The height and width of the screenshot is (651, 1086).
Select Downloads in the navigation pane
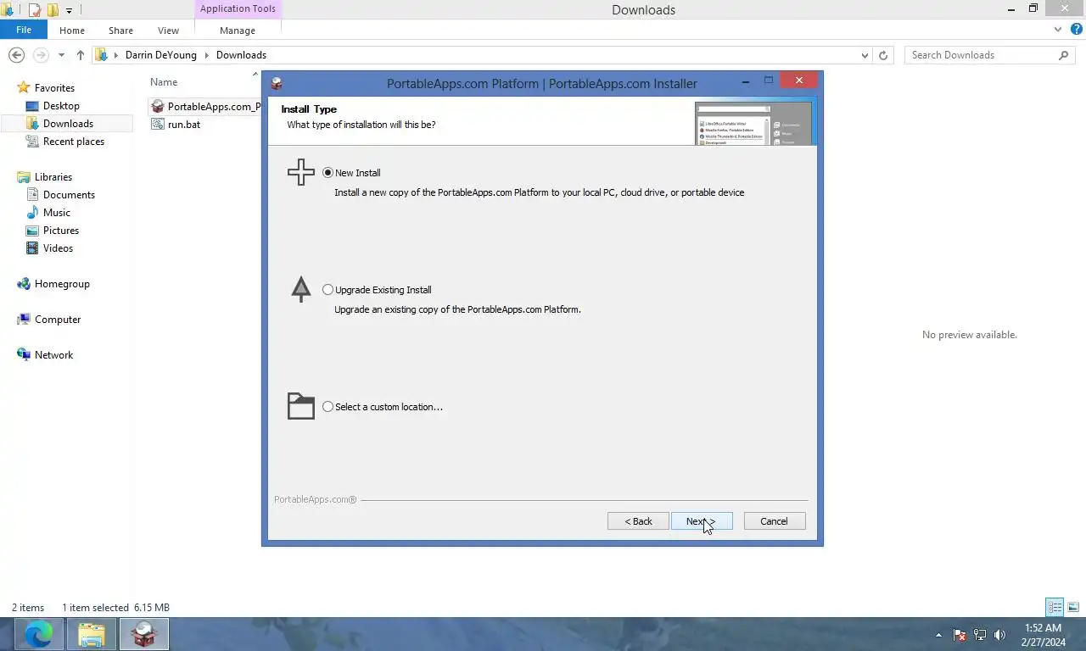tap(68, 124)
